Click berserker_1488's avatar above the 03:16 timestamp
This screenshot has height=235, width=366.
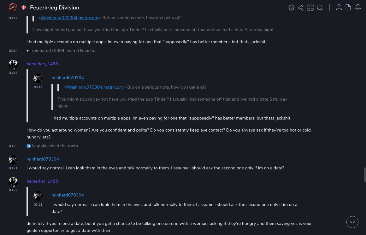[x=13, y=65]
